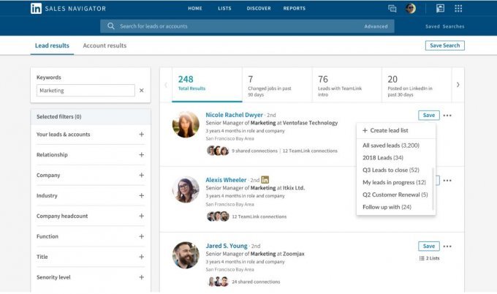497x294 pixels.
Task: Open Nicole Rachel Dwyer's profile photo
Action: (x=186, y=124)
